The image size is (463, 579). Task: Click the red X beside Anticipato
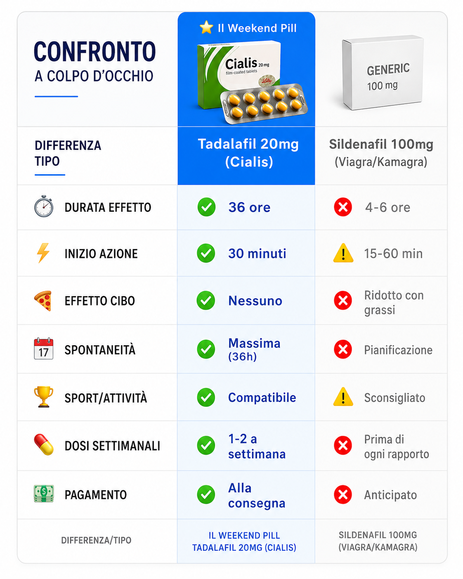(x=343, y=494)
